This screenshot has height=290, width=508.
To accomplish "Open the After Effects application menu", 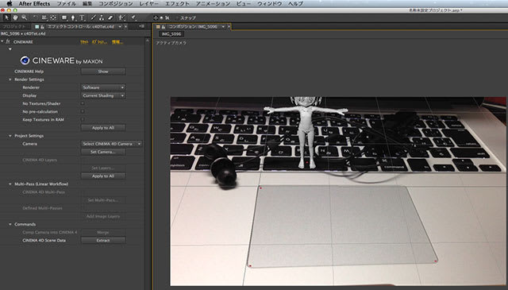I will pos(34,3).
